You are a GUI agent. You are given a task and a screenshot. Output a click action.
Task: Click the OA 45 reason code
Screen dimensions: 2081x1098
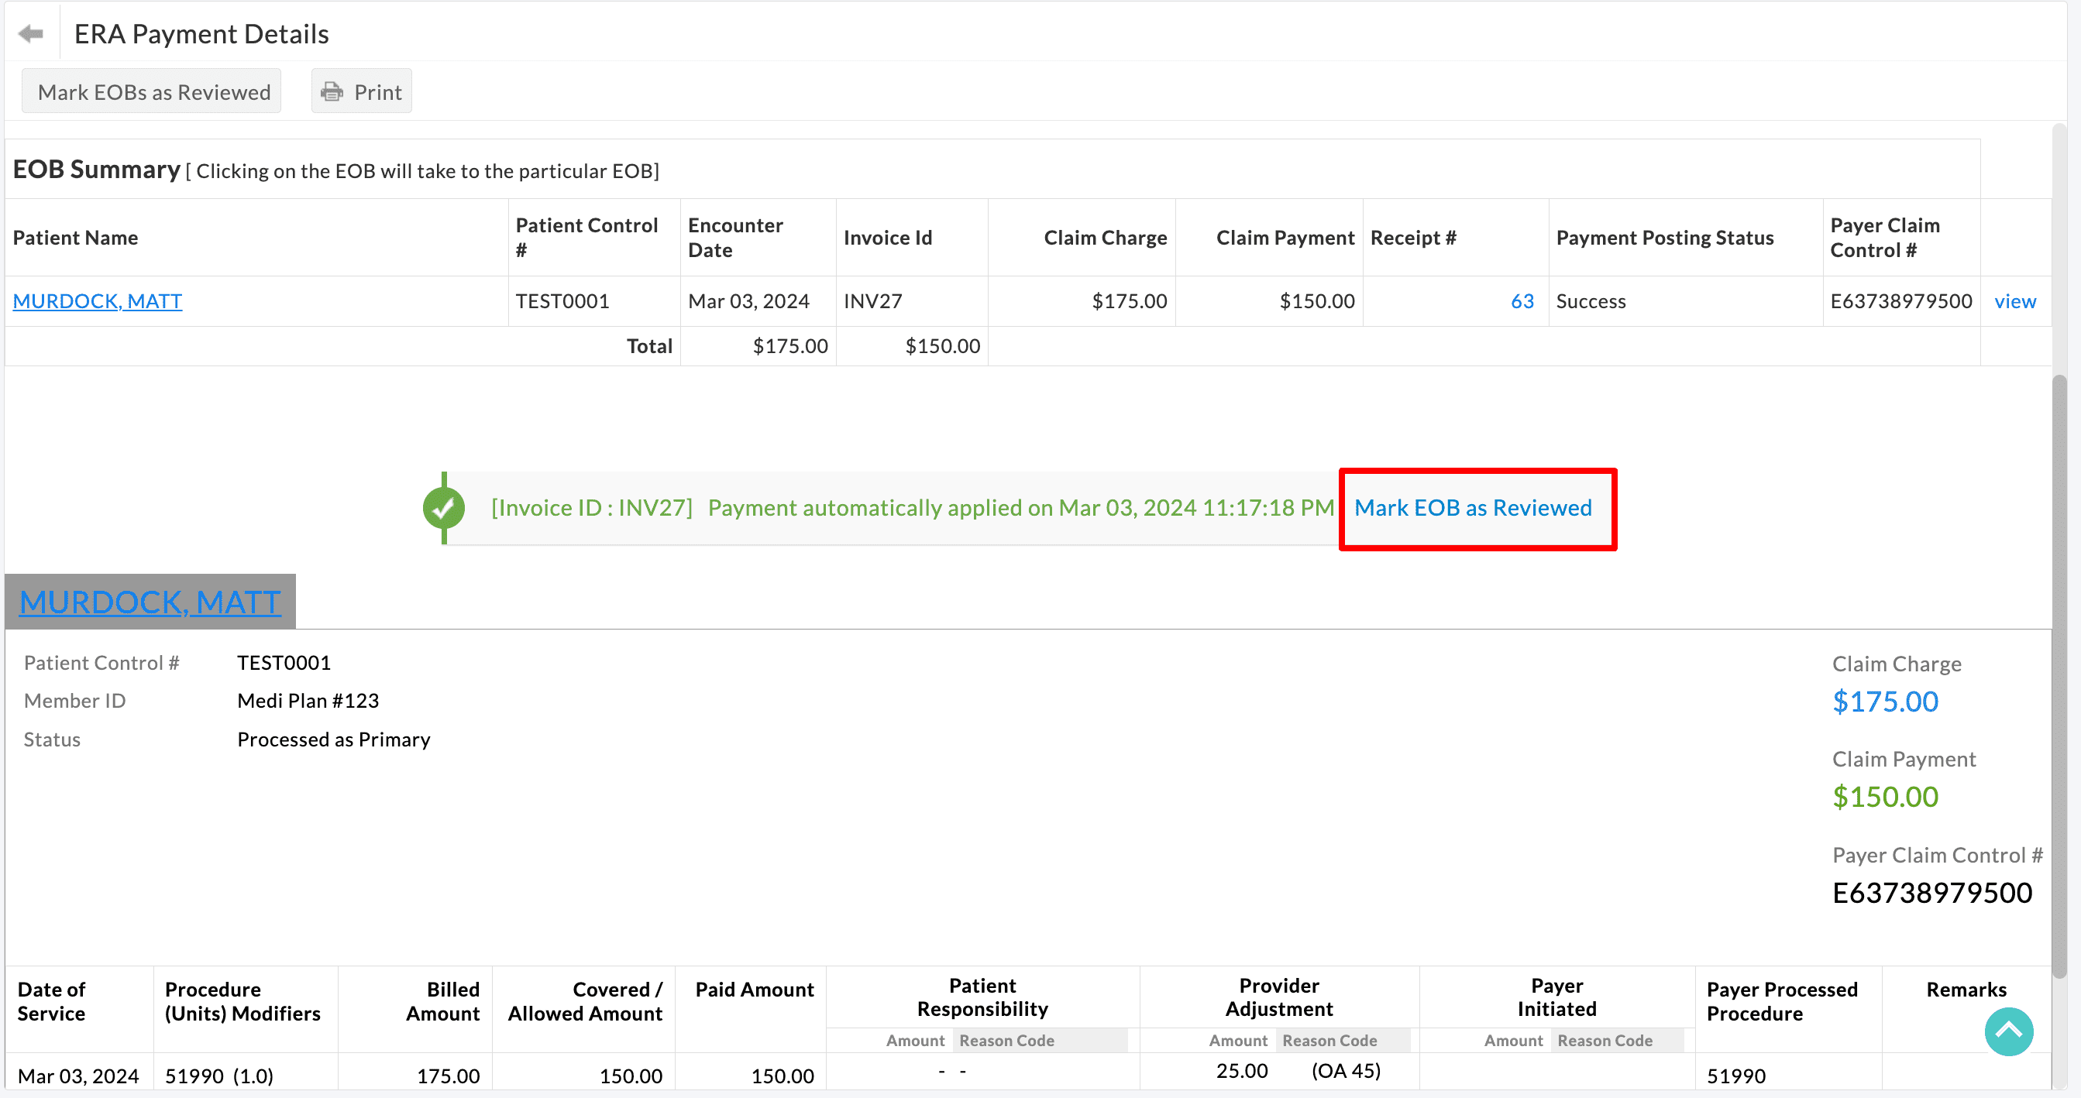click(1345, 1071)
